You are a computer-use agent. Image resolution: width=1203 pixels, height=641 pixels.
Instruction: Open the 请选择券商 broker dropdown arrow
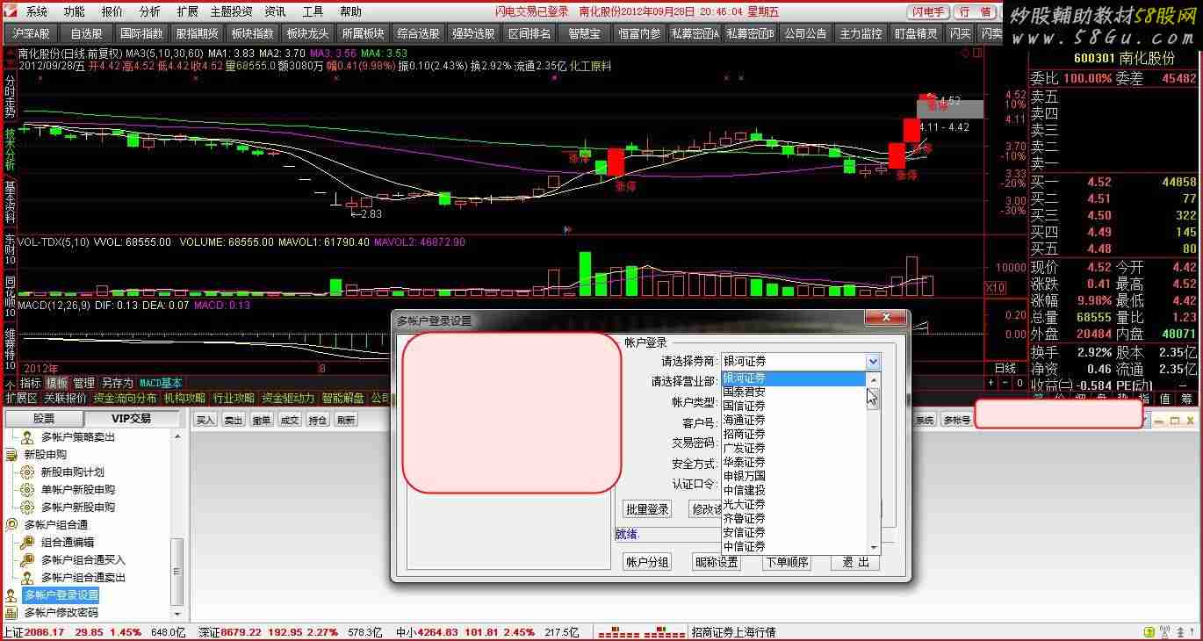coord(872,361)
